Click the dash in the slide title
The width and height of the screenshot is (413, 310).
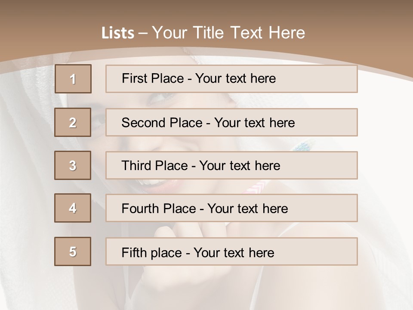click(143, 33)
